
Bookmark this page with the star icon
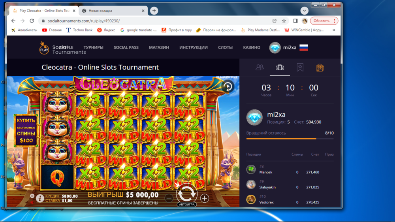tap(284, 21)
